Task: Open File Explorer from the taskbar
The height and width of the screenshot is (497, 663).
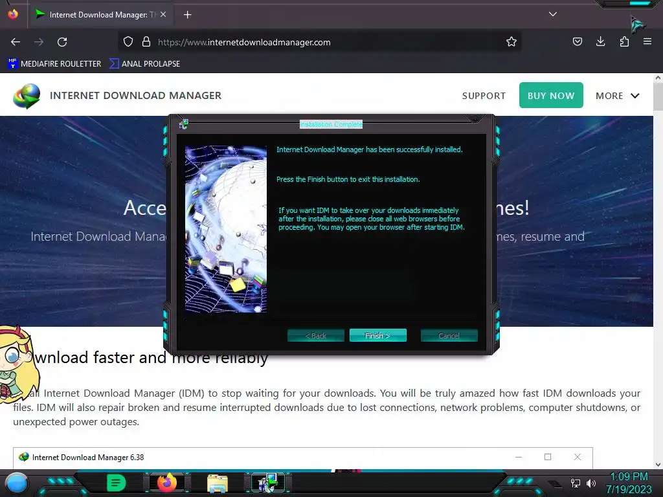Action: click(218, 483)
